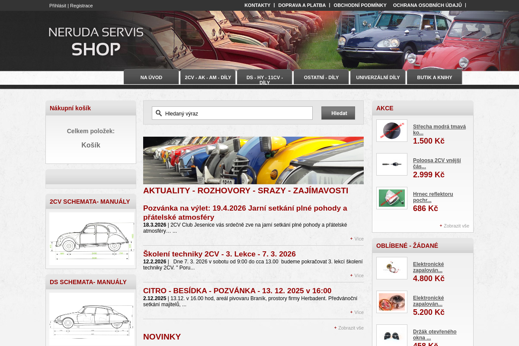This screenshot has height=346, width=519.
Task: Click the colorful 2CV lineup banner
Action: point(253,160)
